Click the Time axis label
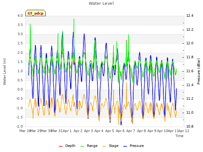The image size is (203, 152). coord(180,136)
